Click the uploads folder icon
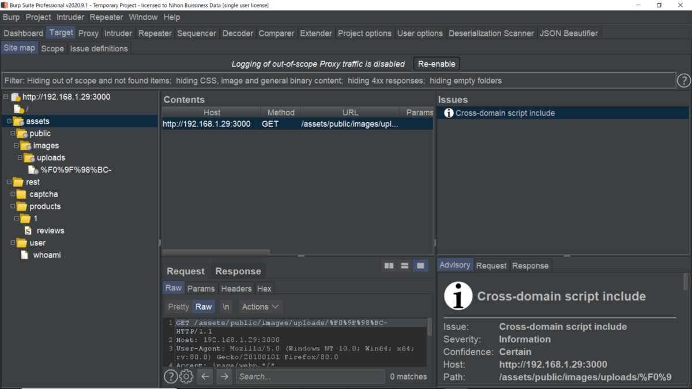The image size is (692, 389). [29, 158]
